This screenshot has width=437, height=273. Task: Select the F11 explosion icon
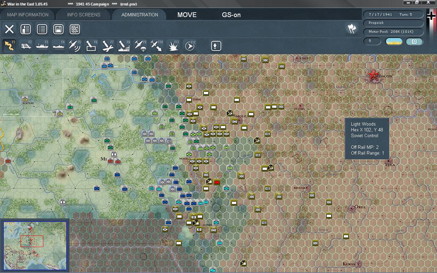click(x=173, y=46)
